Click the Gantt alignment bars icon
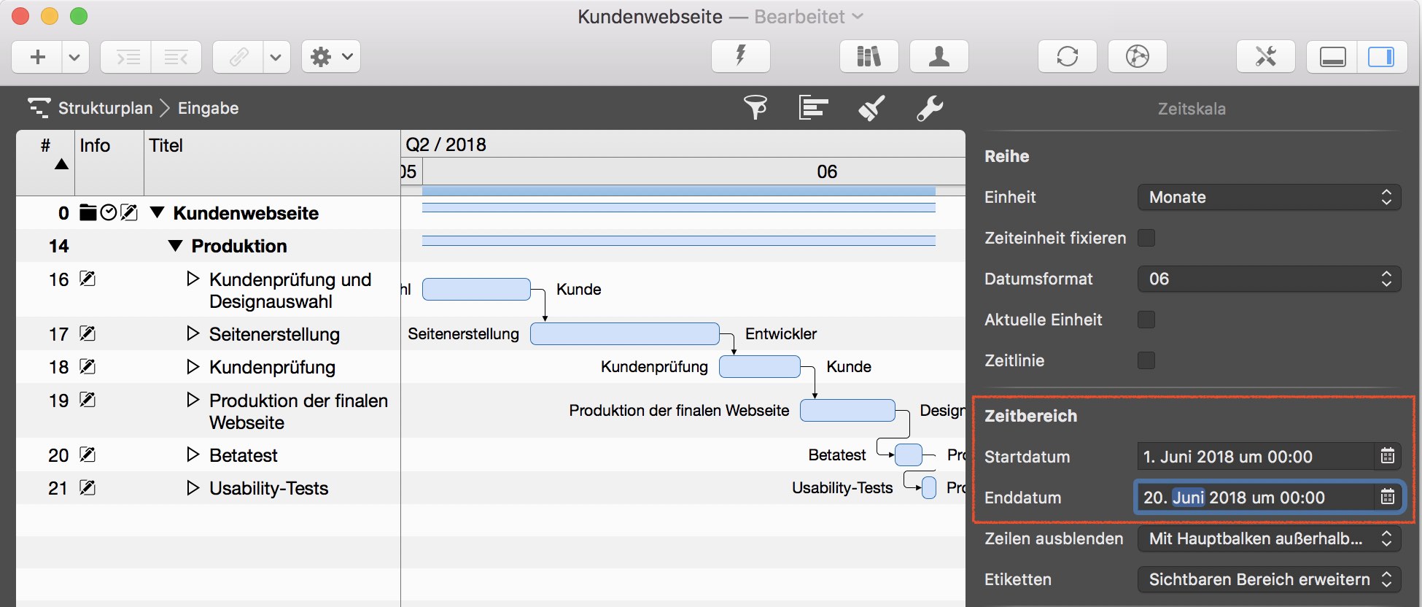The image size is (1422, 607). pos(813,108)
